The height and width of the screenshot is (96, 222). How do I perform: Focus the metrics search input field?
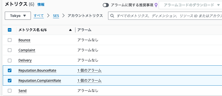click(165, 16)
